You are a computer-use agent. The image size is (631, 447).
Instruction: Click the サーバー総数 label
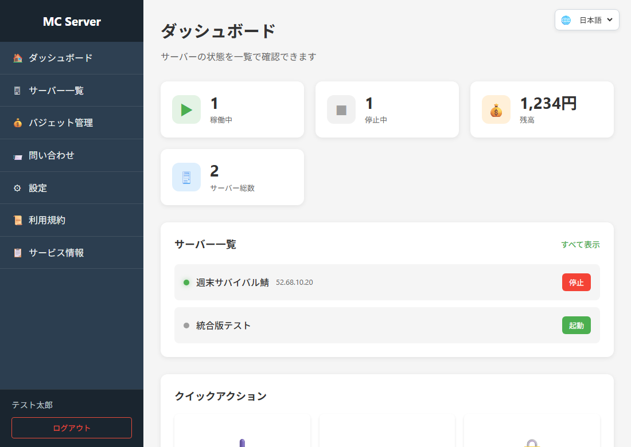tap(232, 188)
